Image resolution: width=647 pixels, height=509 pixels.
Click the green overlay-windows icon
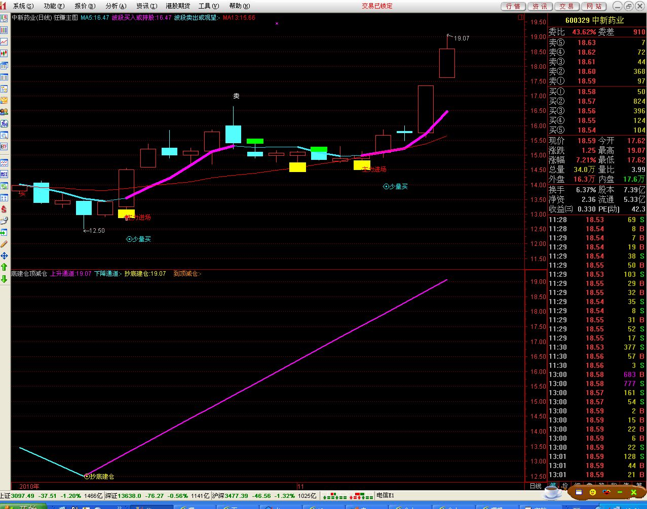4,186
